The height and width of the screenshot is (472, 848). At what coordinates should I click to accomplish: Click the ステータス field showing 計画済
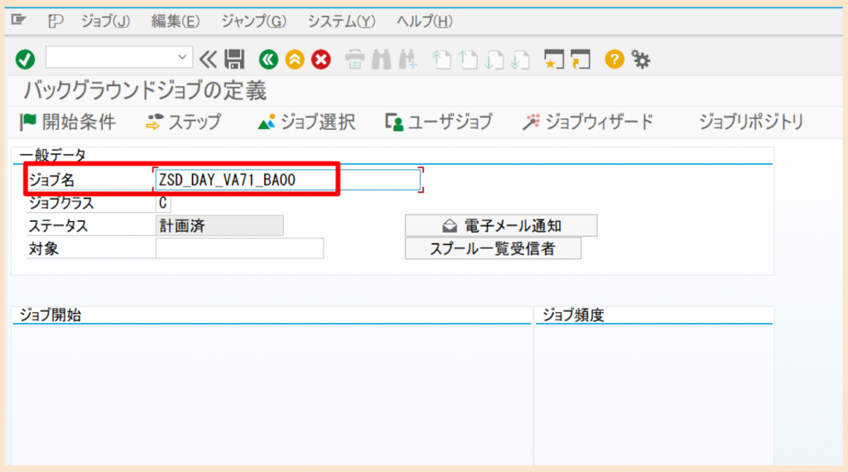tap(219, 225)
